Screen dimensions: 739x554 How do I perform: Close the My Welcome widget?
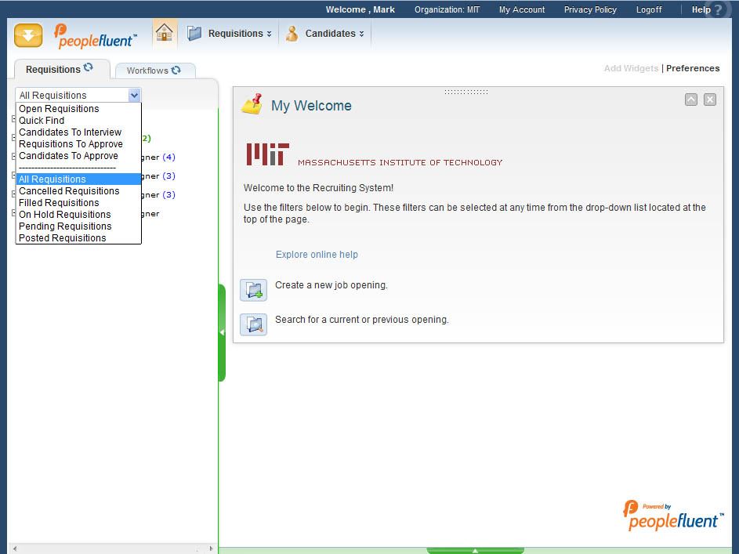pyautogui.click(x=709, y=100)
